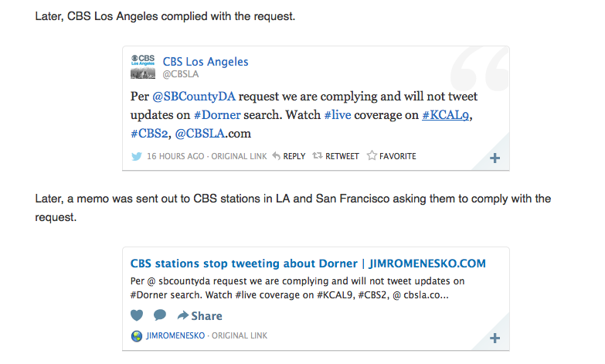This screenshot has width=605, height=364.
Task: Open the @SBCountyDA mention link
Action: click(x=193, y=97)
